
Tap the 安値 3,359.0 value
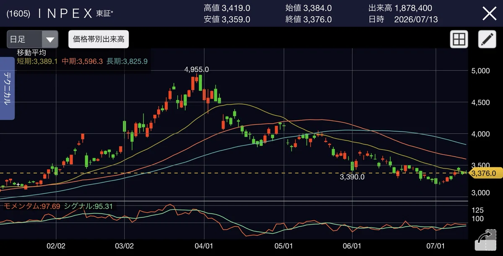[x=227, y=19]
